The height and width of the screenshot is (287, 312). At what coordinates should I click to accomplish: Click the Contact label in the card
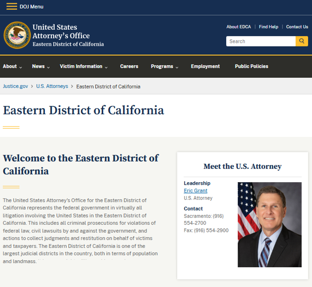coord(193,208)
